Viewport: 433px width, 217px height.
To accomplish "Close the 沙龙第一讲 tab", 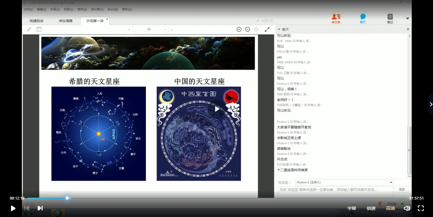I will click(x=107, y=19).
